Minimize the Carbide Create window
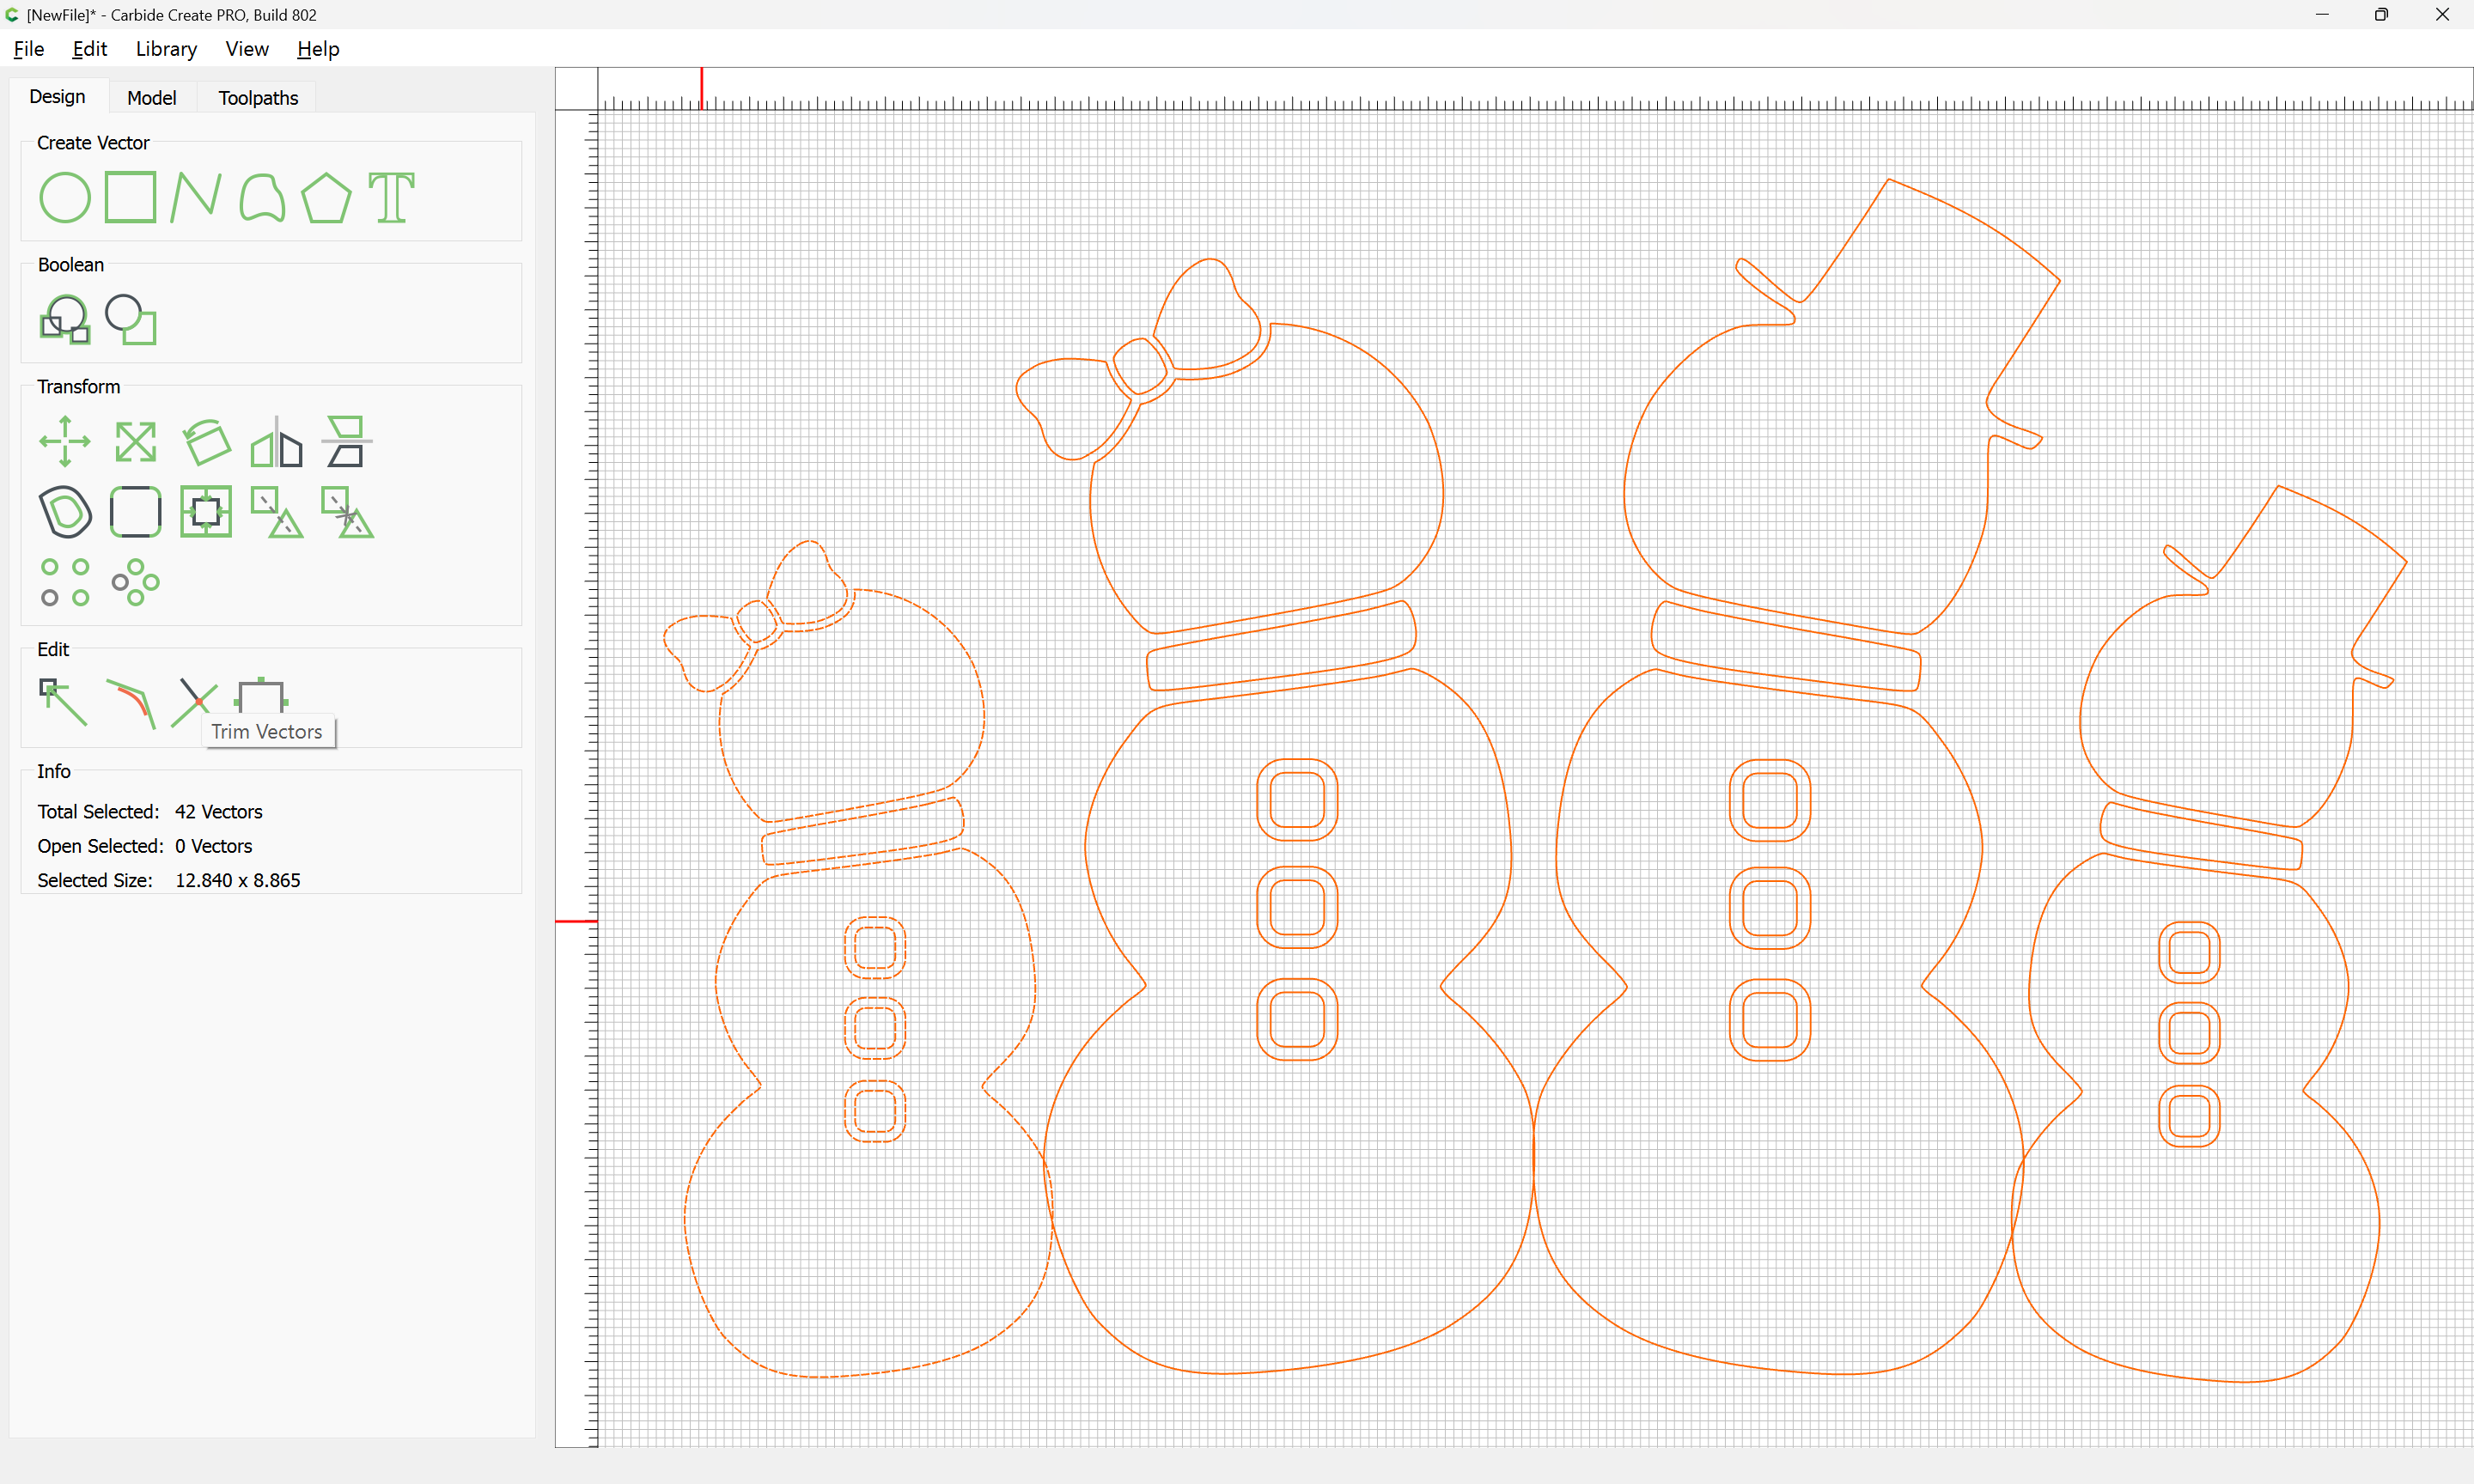The width and height of the screenshot is (2474, 1484). click(2322, 14)
